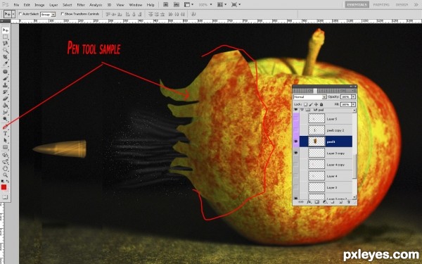The height and width of the screenshot is (264, 422).
Task: Select the Rectangular Marquee tool
Action: click(x=6, y=37)
